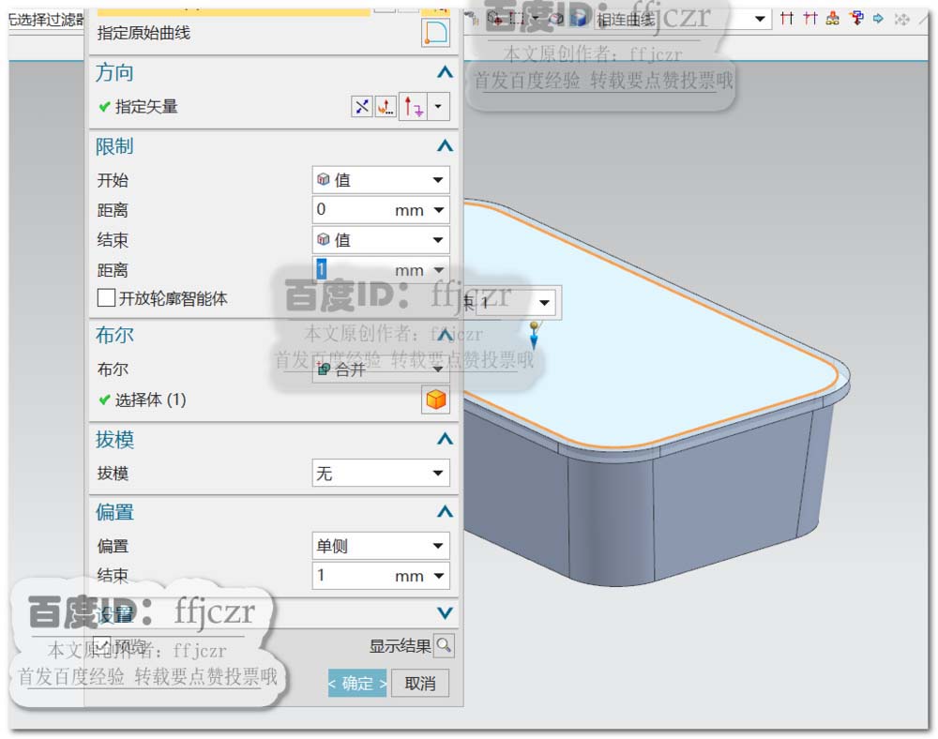Open the 拔模 无 dropdown
This screenshot has height=739, width=938.
pos(381,473)
